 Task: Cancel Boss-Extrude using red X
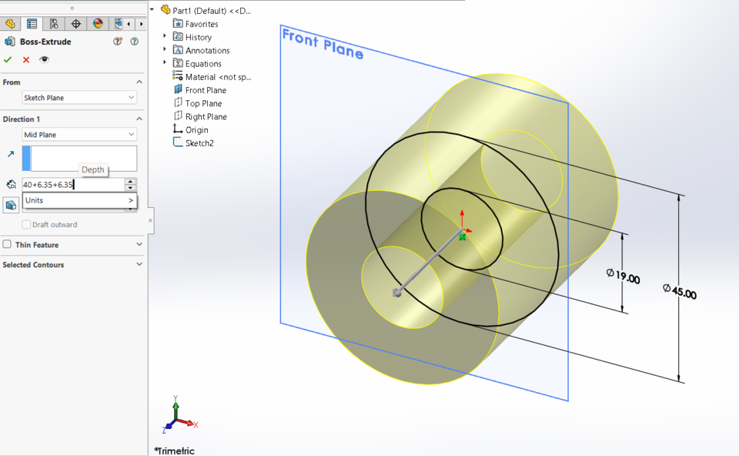pyautogui.click(x=25, y=59)
